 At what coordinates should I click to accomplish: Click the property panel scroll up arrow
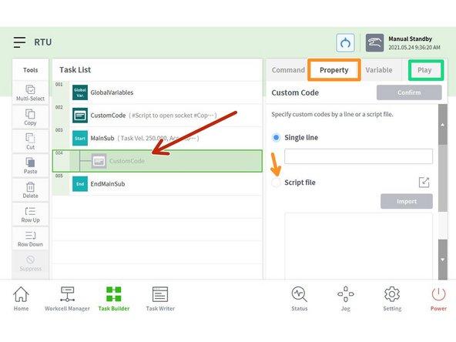click(x=442, y=125)
